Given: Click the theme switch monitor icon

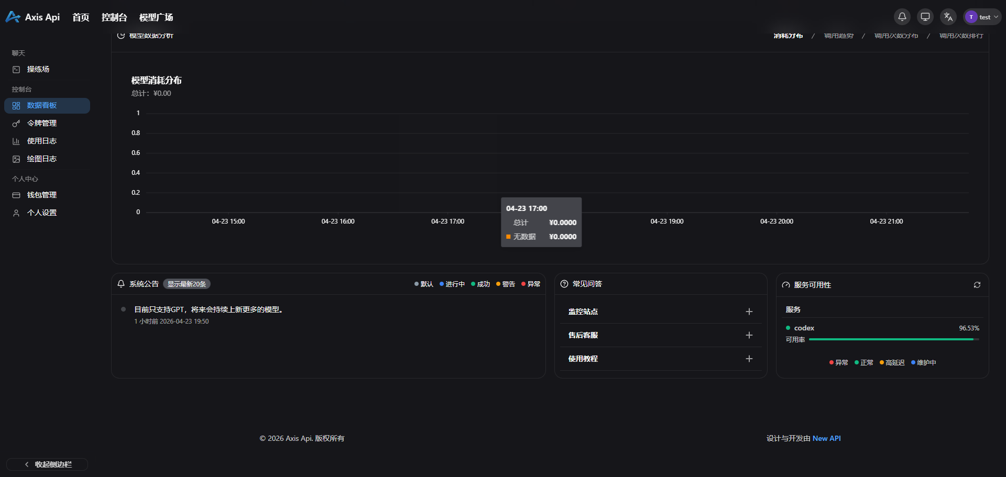Looking at the screenshot, I should [925, 17].
